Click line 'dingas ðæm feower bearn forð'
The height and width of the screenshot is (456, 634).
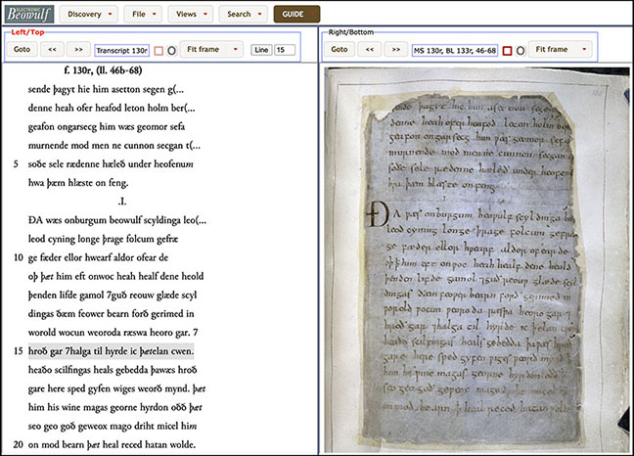coord(111,314)
